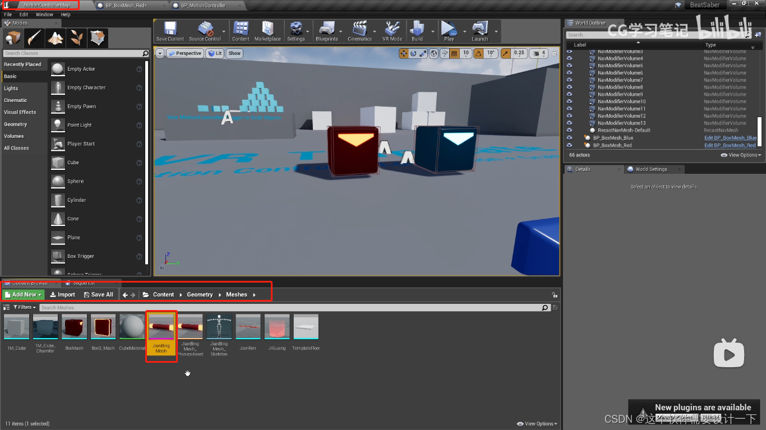Start Play in editor
This screenshot has width=766, height=430.
[449, 31]
